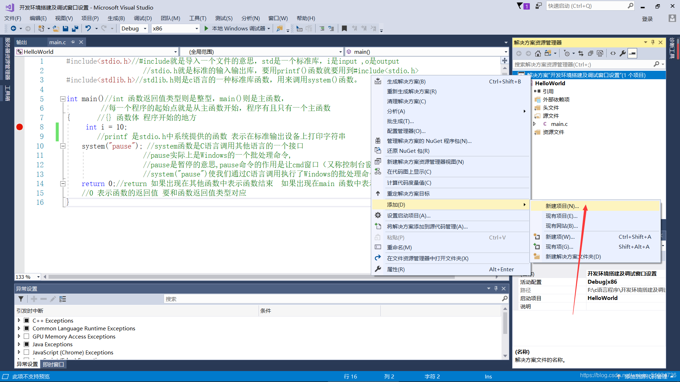Open the 133 % zoom level dropdown

28,277
